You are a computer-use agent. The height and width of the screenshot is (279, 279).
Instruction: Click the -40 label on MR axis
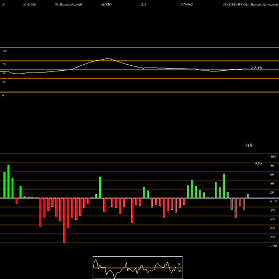point(272,219)
